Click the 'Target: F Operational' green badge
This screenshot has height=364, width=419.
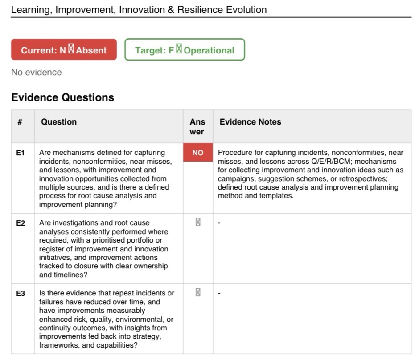(185, 50)
